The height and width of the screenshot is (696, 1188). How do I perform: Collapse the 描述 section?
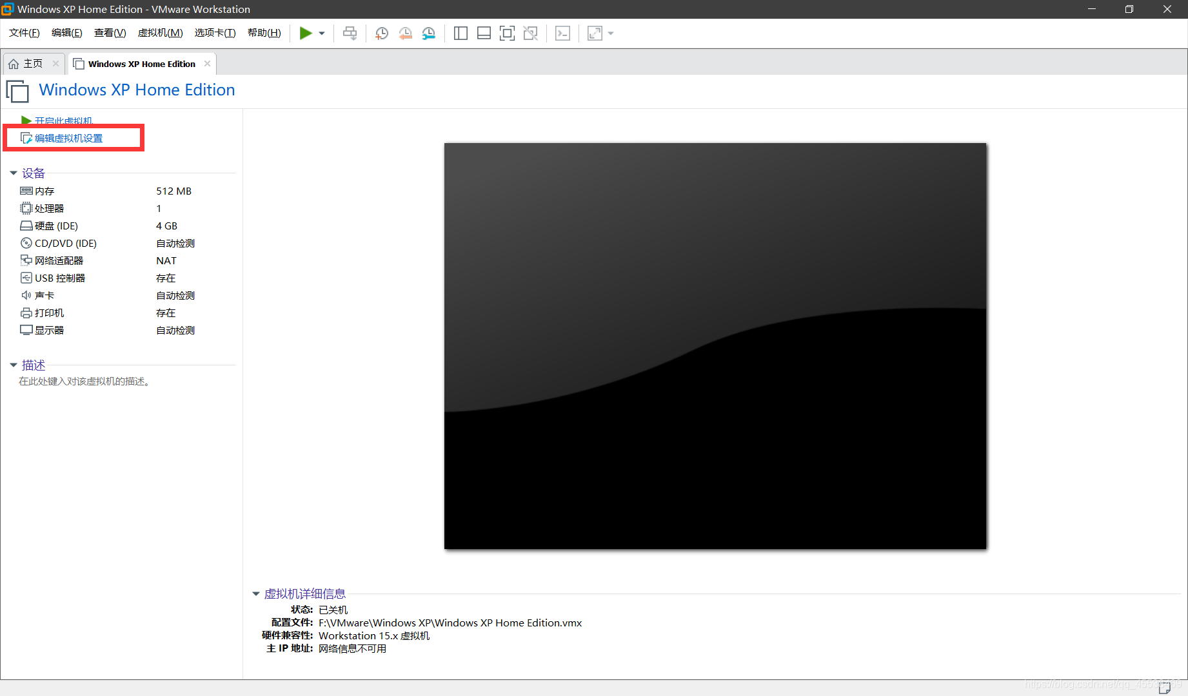coord(13,365)
